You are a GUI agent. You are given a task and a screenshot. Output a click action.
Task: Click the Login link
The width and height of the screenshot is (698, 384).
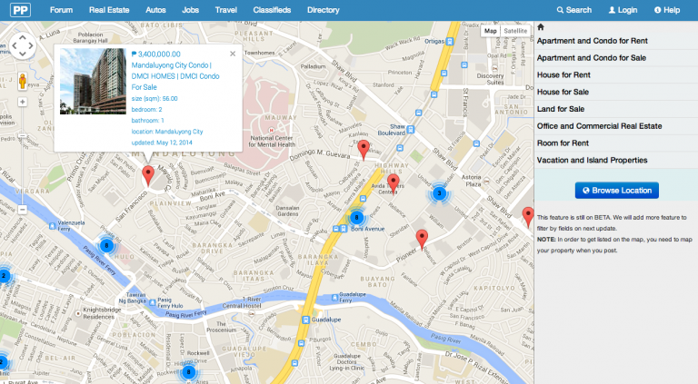click(623, 10)
